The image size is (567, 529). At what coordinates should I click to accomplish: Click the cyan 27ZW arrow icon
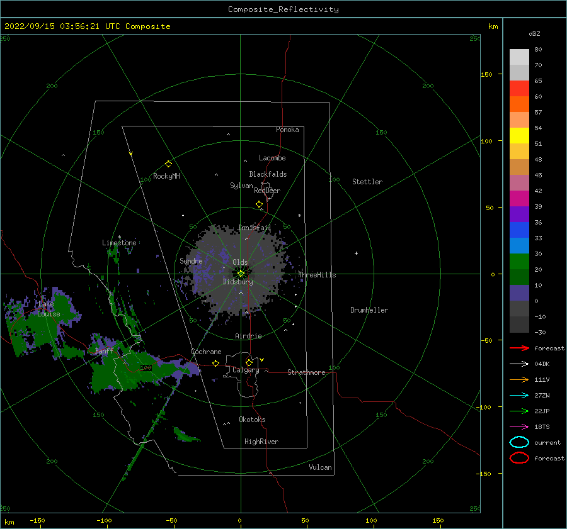pos(519,395)
